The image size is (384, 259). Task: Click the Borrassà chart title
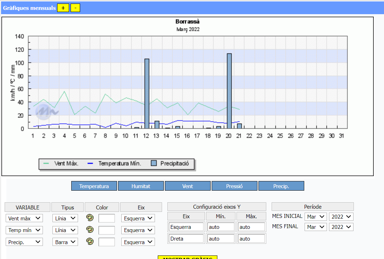pyautogui.click(x=188, y=22)
